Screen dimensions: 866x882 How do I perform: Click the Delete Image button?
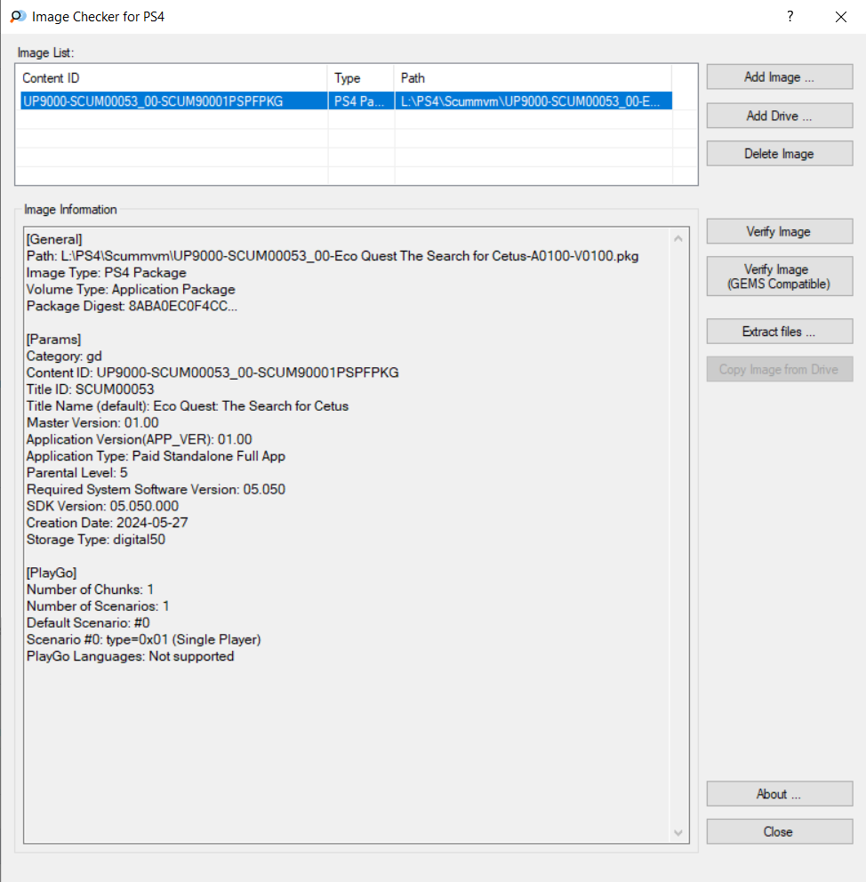(x=780, y=154)
